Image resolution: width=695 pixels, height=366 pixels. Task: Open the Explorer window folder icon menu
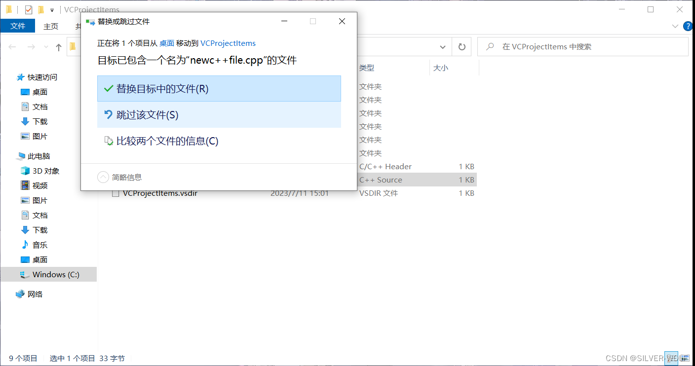pyautogui.click(x=9, y=9)
